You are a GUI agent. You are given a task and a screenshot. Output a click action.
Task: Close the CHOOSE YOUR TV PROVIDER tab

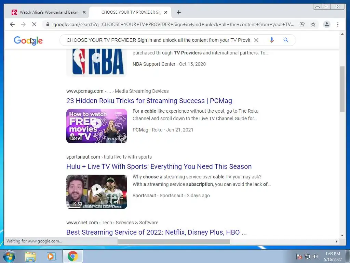(x=166, y=12)
